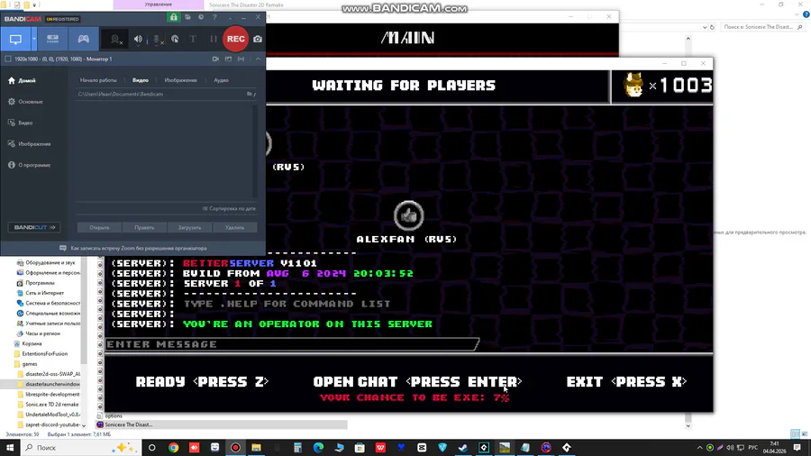Switch to Видео tab in Bandicam home
This screenshot has height=456, width=811.
(x=141, y=80)
